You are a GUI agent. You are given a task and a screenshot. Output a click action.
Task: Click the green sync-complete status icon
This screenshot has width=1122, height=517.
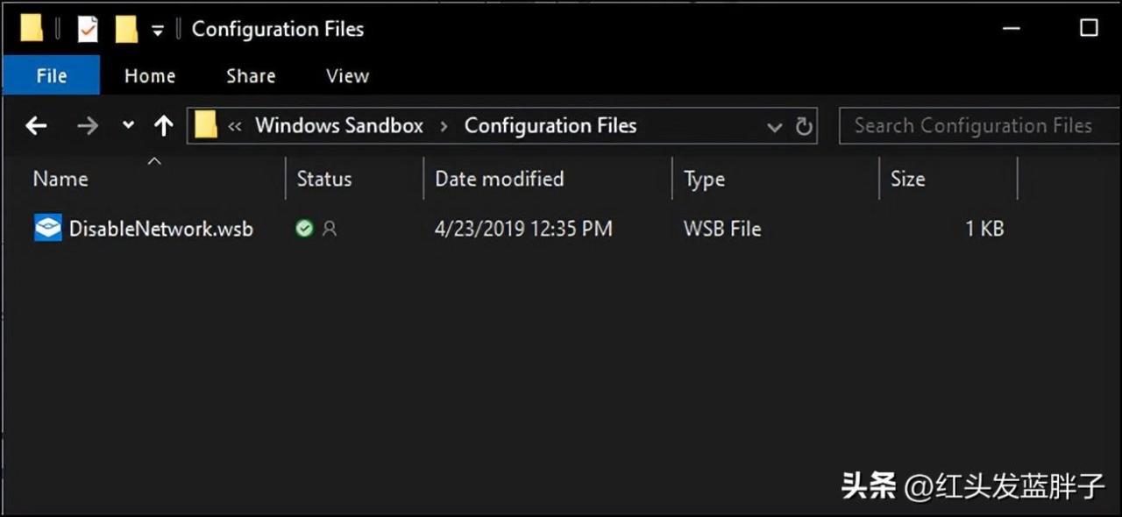pos(303,228)
